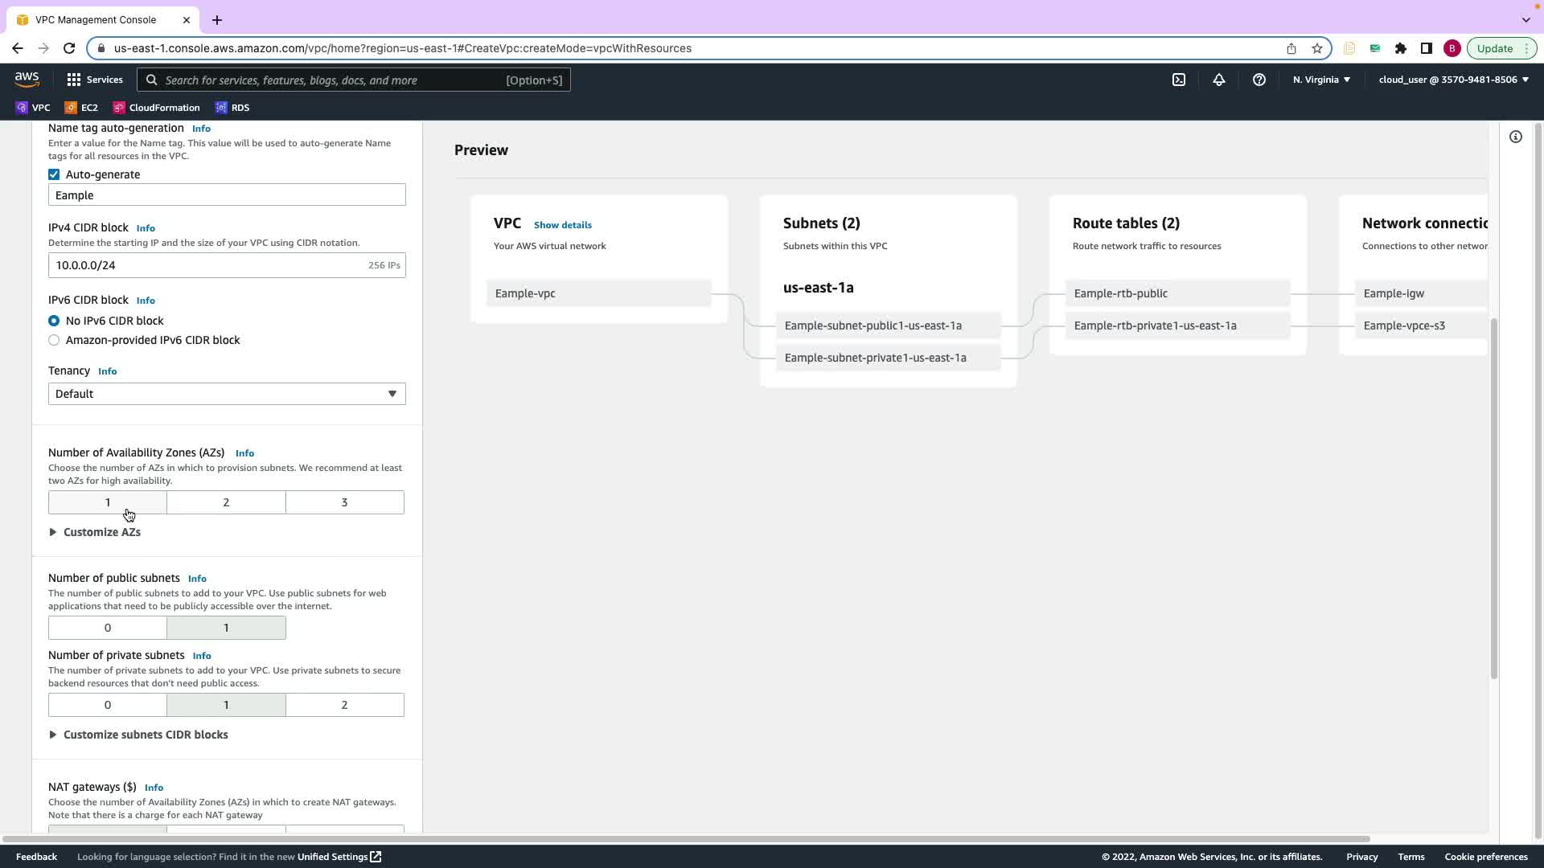Viewport: 1544px width, 868px height.
Task: Open the Tenancy dropdown
Action: tap(226, 394)
